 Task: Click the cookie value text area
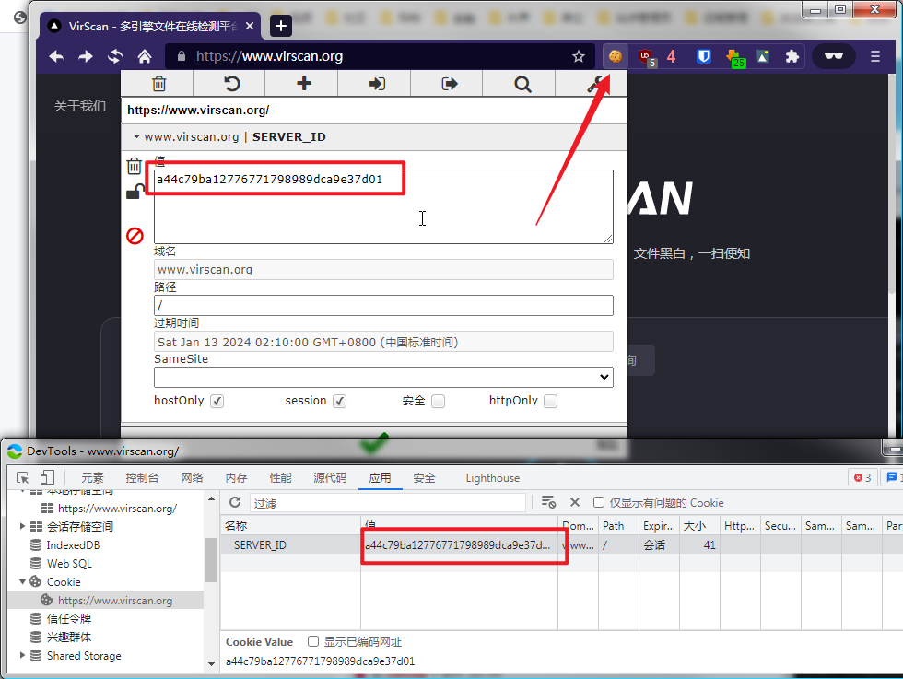pos(383,206)
